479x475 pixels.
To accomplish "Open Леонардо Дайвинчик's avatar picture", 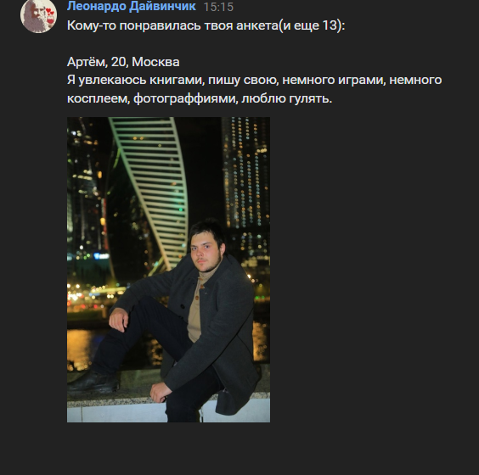I will click(38, 15).
